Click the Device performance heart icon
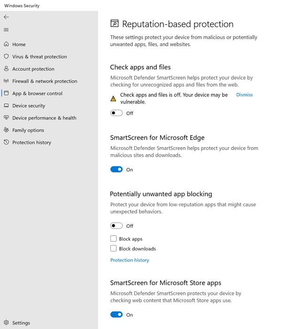The width and height of the screenshot is (294, 329). [x=6, y=117]
